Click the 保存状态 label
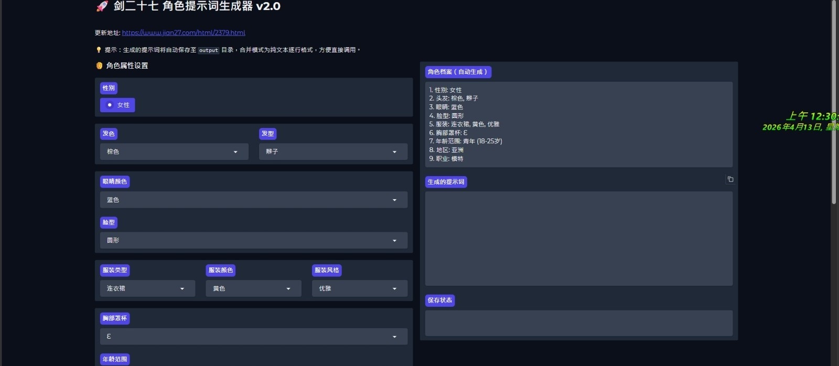 (439, 300)
